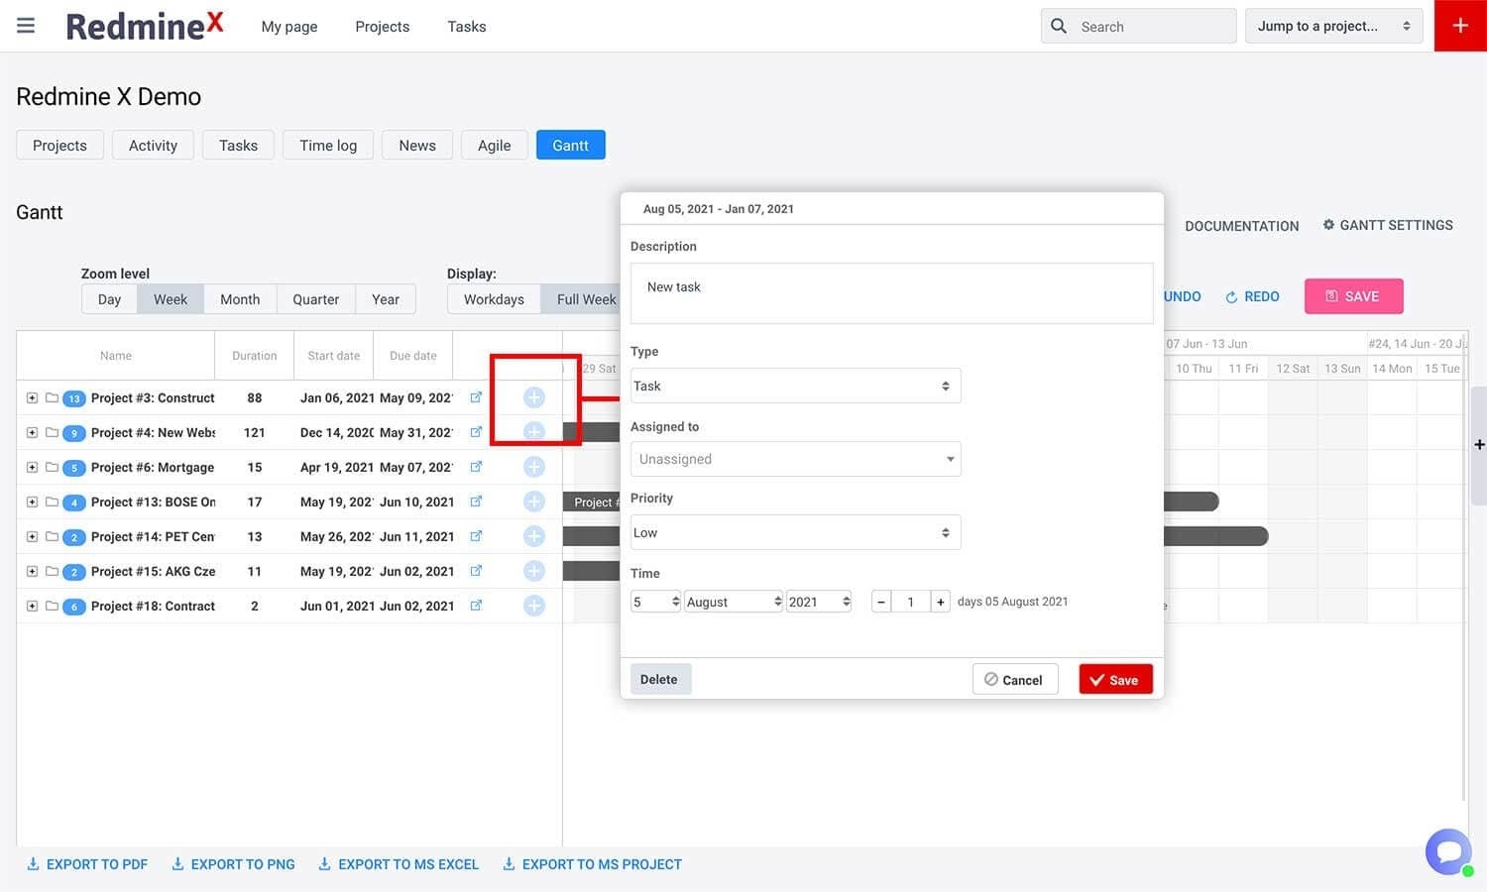Image resolution: width=1487 pixels, height=892 pixels.
Task: Click the folder icon beside Project #13: BOSE
Action: point(54,502)
